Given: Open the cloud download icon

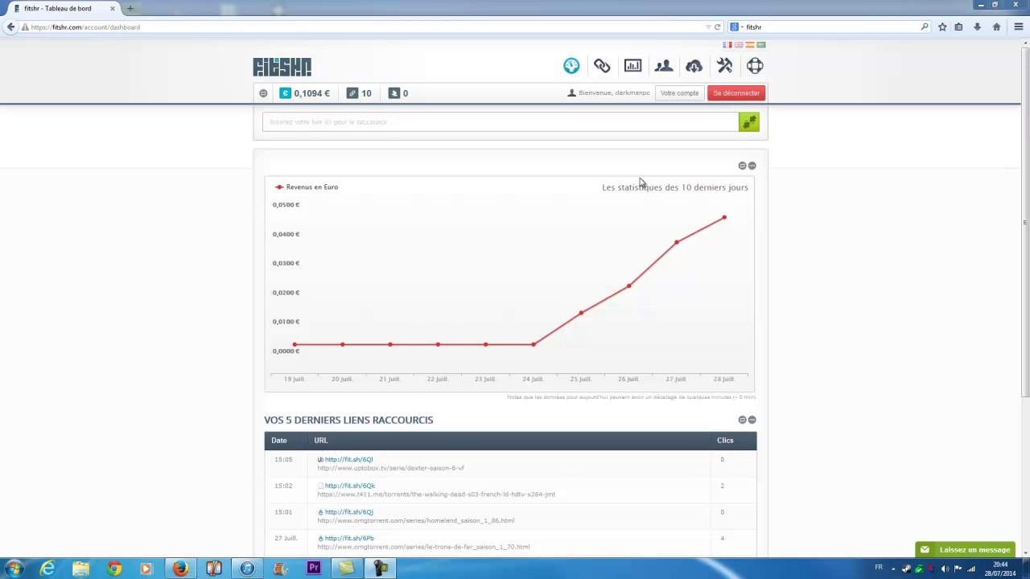Looking at the screenshot, I should click(x=694, y=66).
